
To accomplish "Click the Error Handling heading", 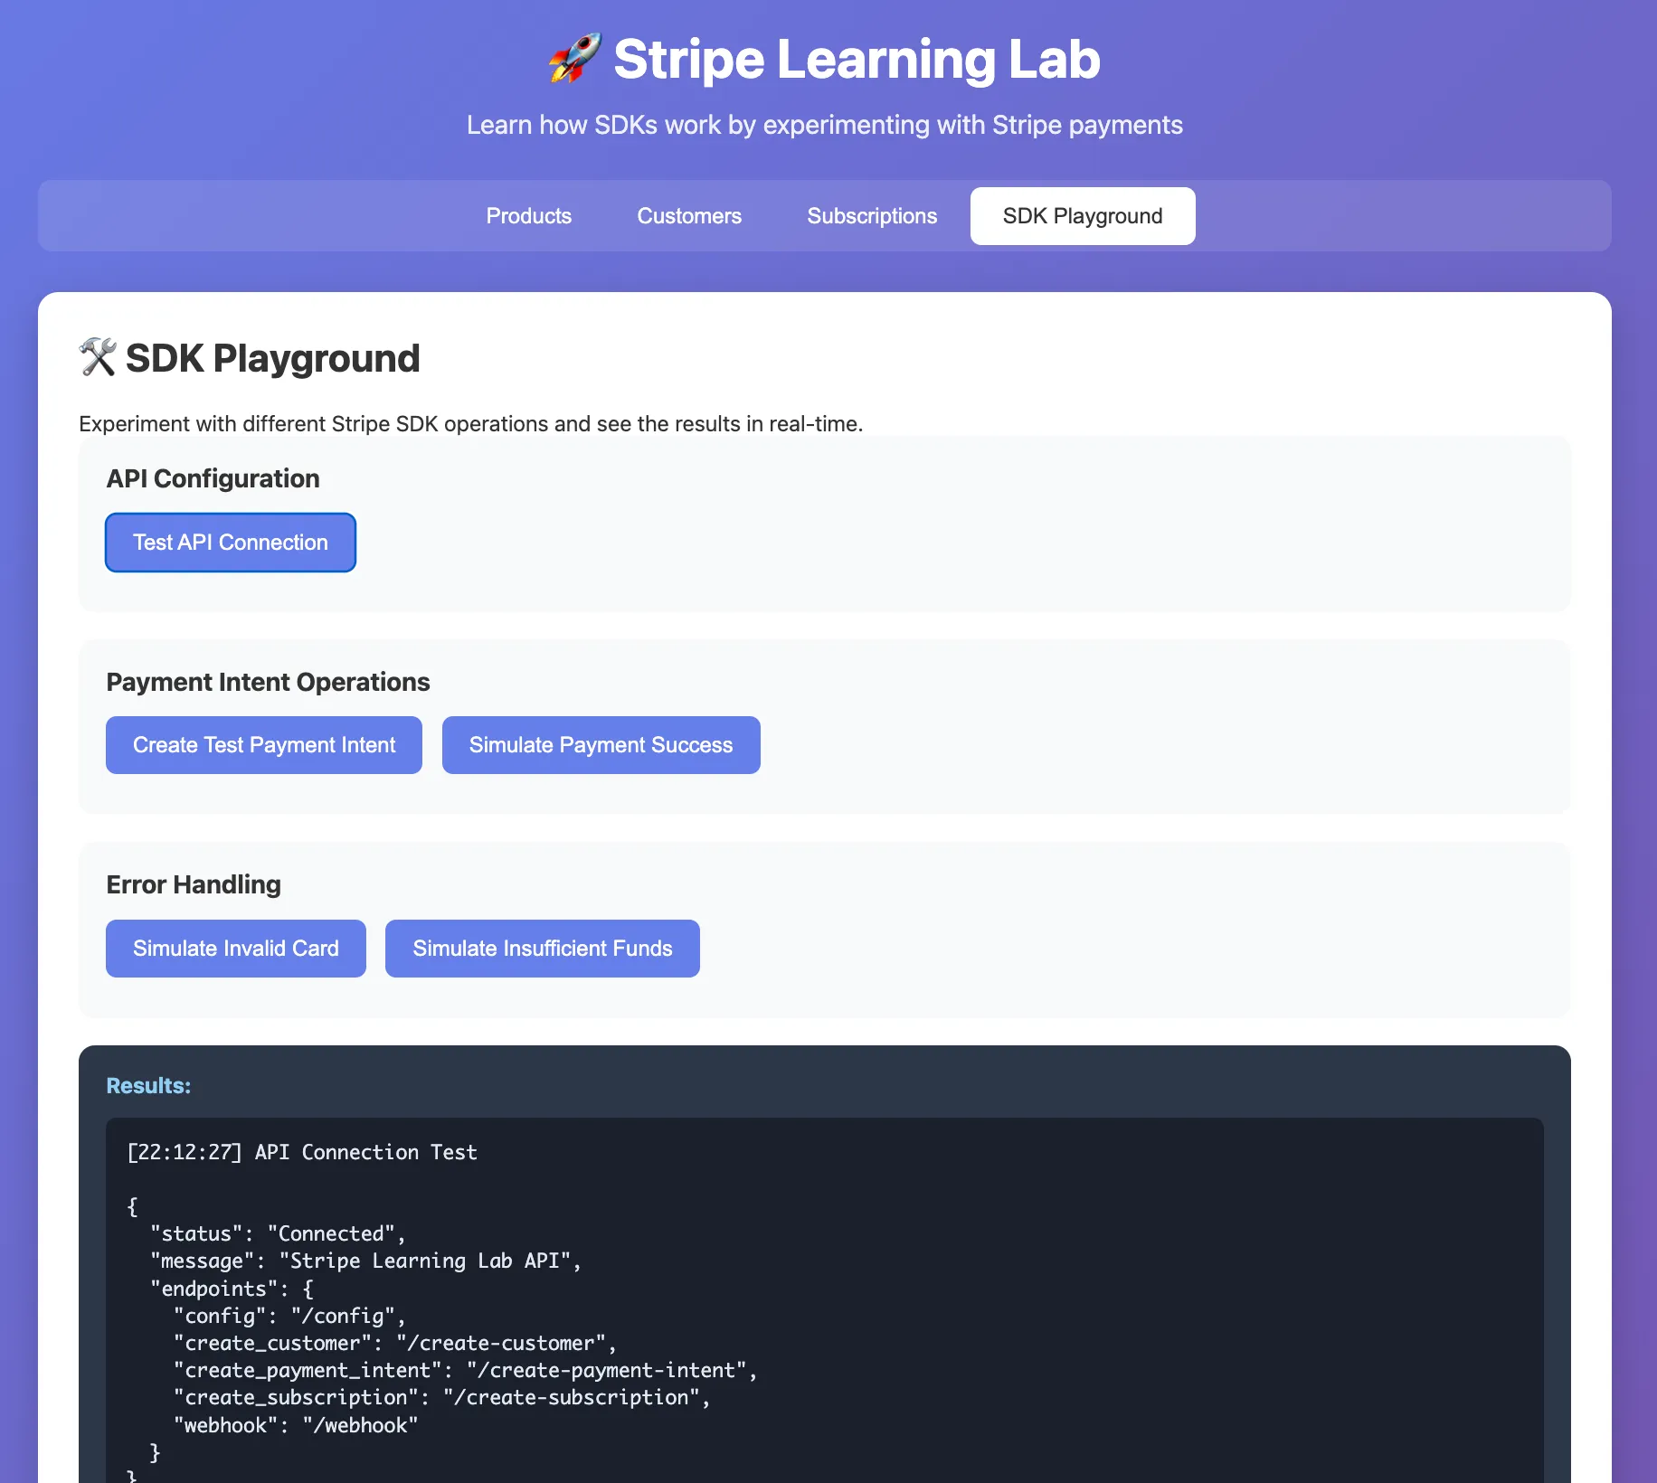I will pos(193,884).
